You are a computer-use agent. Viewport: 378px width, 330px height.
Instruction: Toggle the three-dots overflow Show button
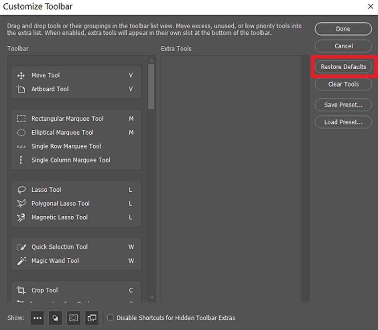pyautogui.click(x=38, y=318)
